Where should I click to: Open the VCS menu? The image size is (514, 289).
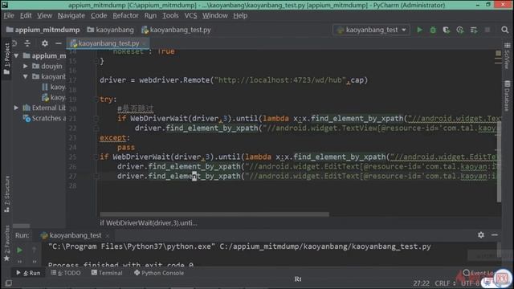click(x=190, y=15)
